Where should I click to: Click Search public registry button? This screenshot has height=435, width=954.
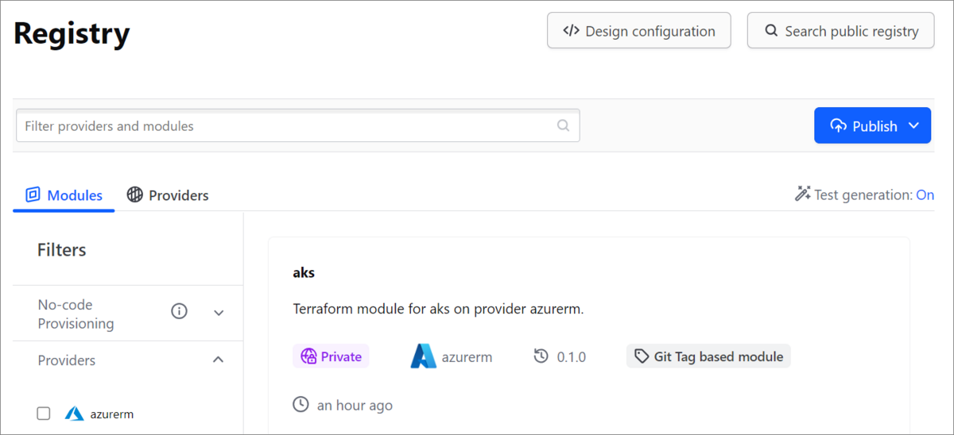[x=841, y=31]
